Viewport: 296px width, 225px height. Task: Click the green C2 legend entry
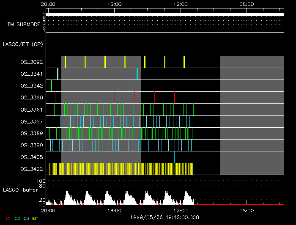click(x=17, y=218)
